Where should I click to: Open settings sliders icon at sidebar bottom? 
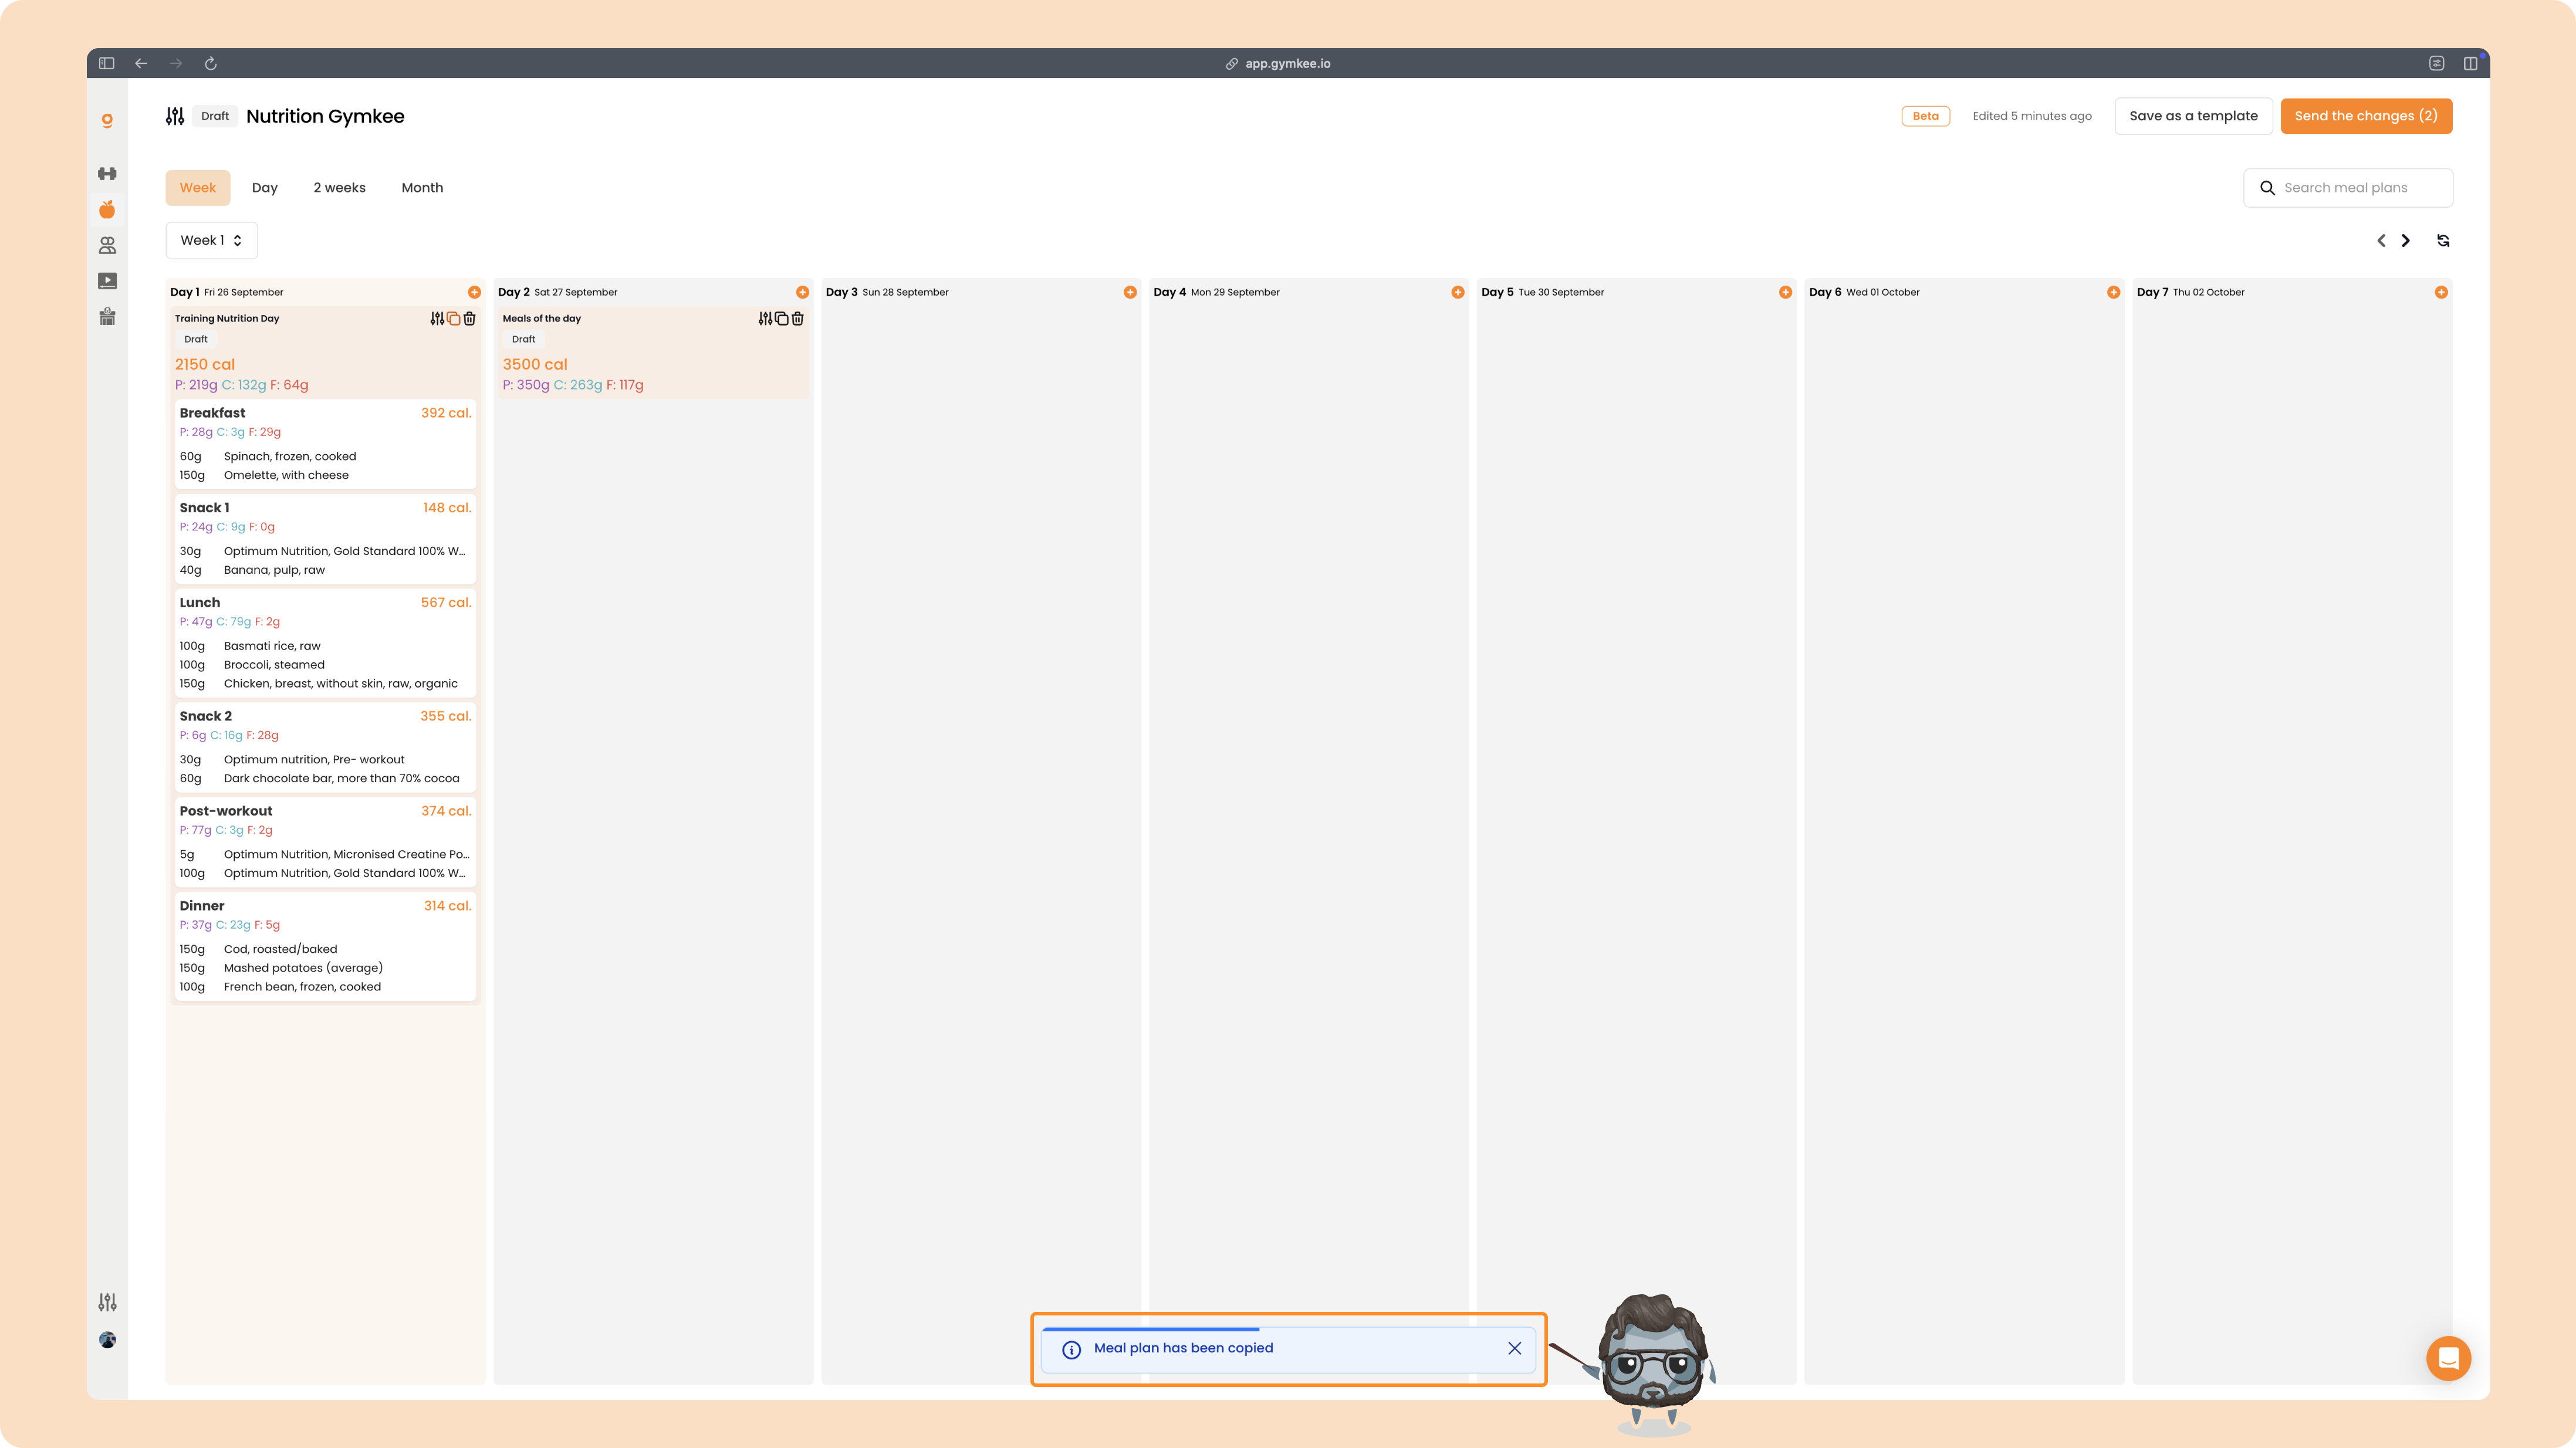tap(107, 1302)
